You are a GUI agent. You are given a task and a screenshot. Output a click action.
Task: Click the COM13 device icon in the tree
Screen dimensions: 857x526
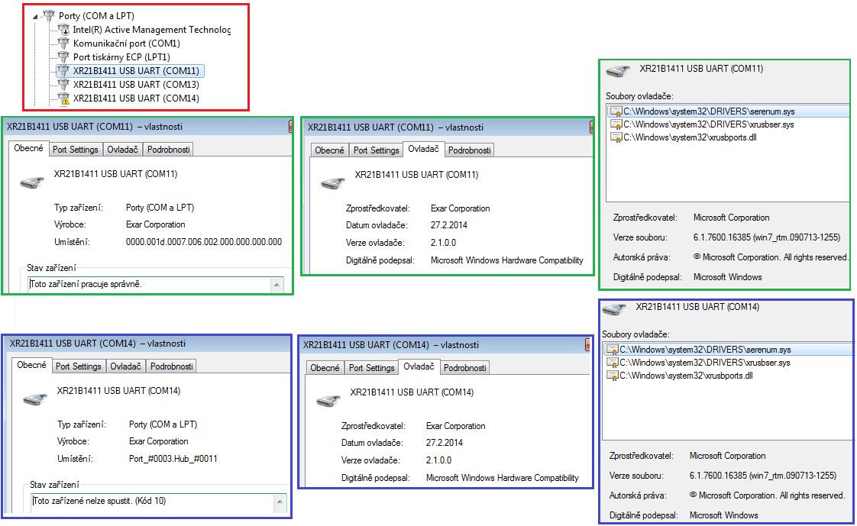pyautogui.click(x=64, y=84)
